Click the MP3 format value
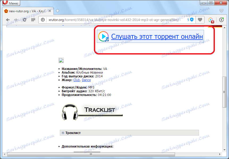The width and height of the screenshot is (229, 159). (x=91, y=87)
